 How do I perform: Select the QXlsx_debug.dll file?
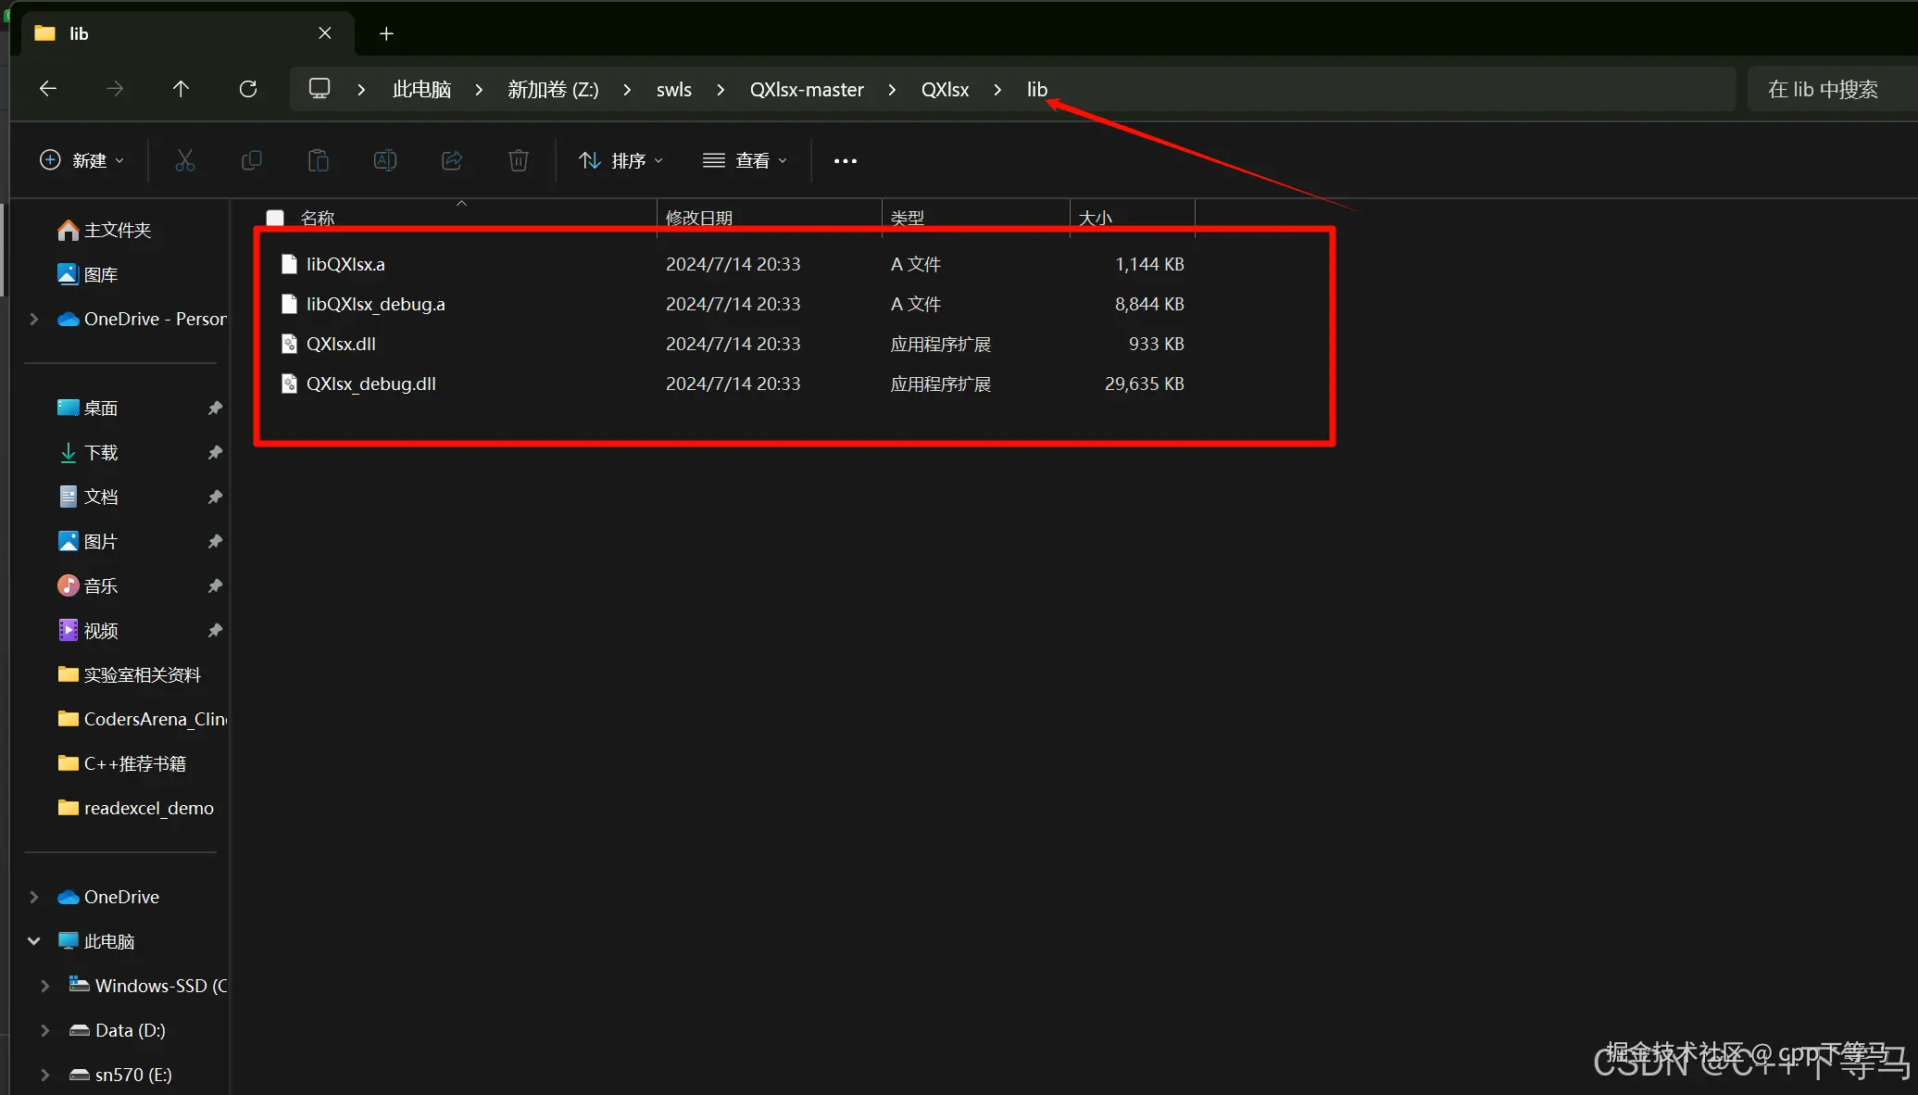(370, 384)
